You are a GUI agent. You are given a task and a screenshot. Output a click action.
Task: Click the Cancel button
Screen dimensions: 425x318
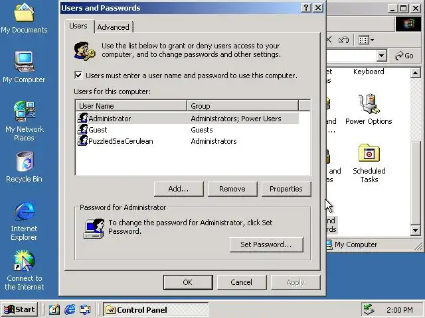[242, 282]
